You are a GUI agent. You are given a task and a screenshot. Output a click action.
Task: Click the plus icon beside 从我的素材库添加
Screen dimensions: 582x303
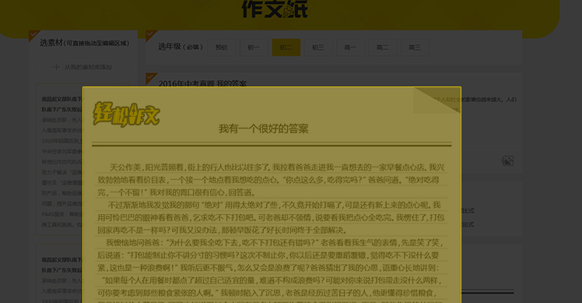[57, 67]
